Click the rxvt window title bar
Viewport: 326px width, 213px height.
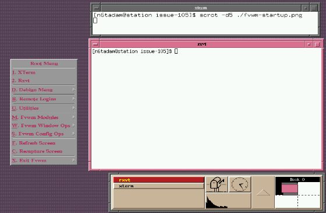click(x=202, y=44)
